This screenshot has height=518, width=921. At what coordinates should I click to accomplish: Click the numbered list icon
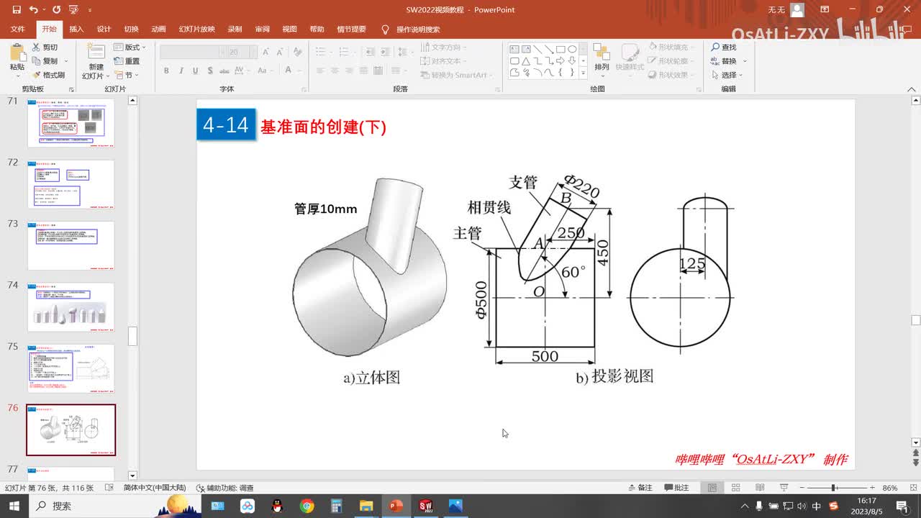342,52
